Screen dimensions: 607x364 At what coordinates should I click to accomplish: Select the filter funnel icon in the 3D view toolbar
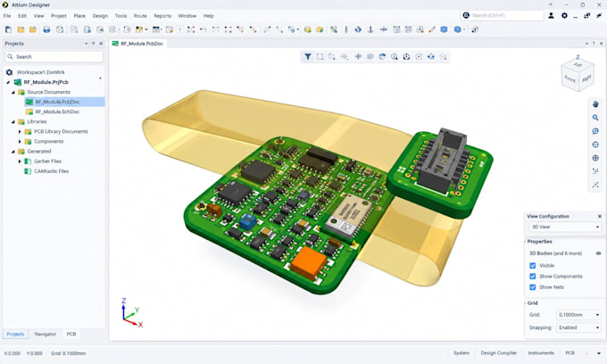[307, 56]
